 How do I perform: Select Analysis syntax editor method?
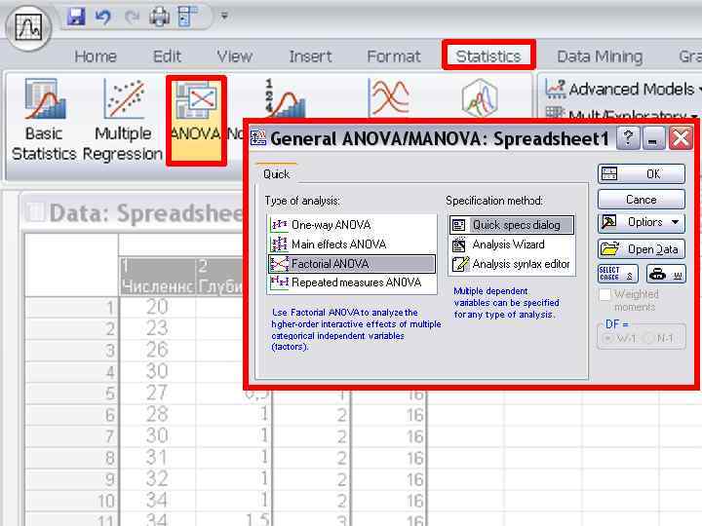[511, 264]
